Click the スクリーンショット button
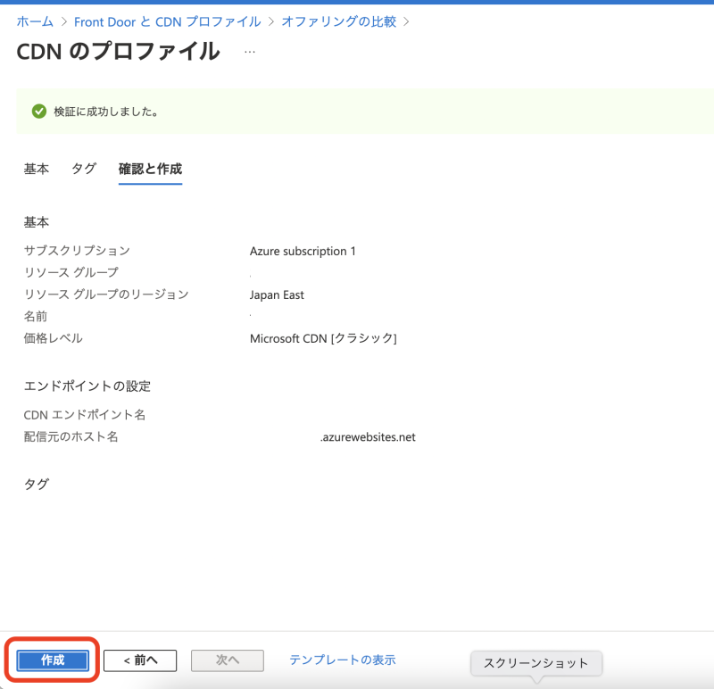This screenshot has width=714, height=689. (535, 664)
